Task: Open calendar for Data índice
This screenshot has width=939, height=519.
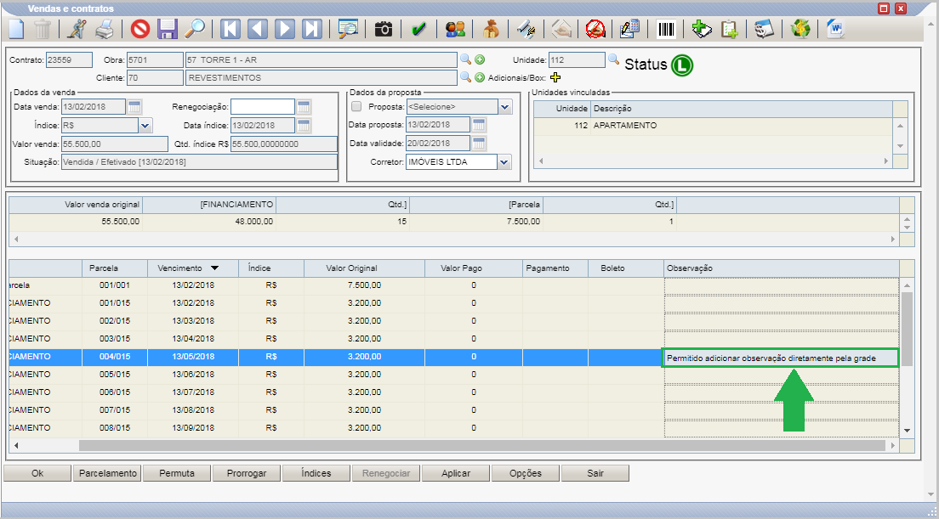Action: (304, 125)
